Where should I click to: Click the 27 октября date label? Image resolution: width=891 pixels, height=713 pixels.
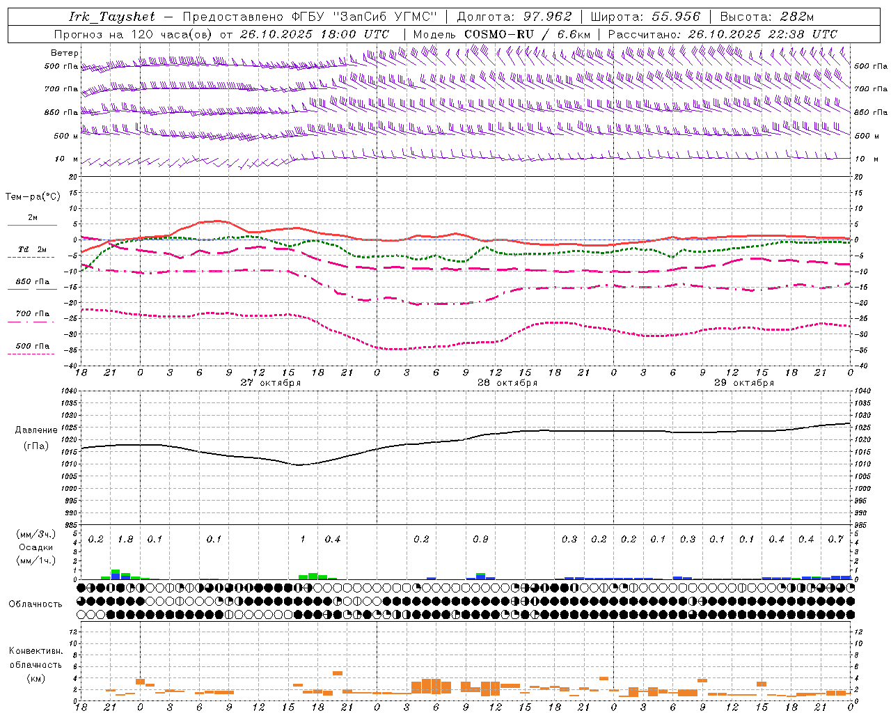click(270, 383)
